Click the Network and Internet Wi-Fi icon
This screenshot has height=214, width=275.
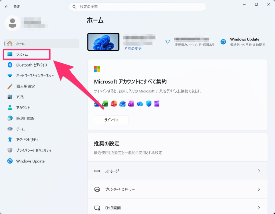point(10,76)
